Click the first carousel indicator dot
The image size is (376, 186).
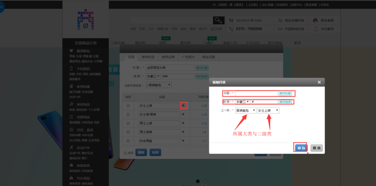coord(198,181)
